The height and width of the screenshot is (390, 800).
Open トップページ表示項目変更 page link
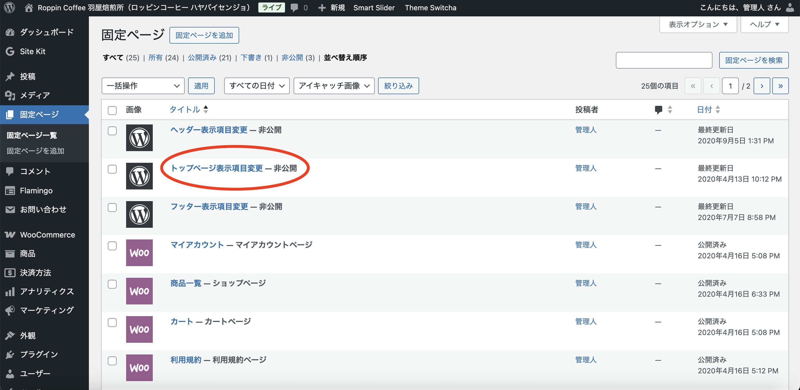pos(217,168)
